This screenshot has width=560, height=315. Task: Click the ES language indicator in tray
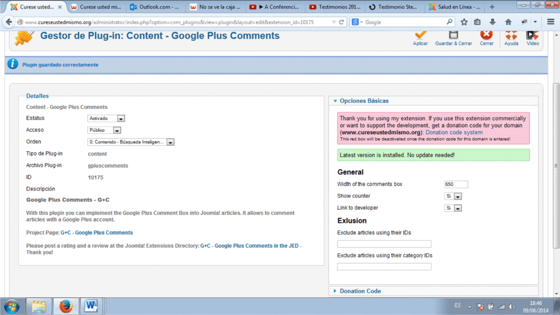458,306
